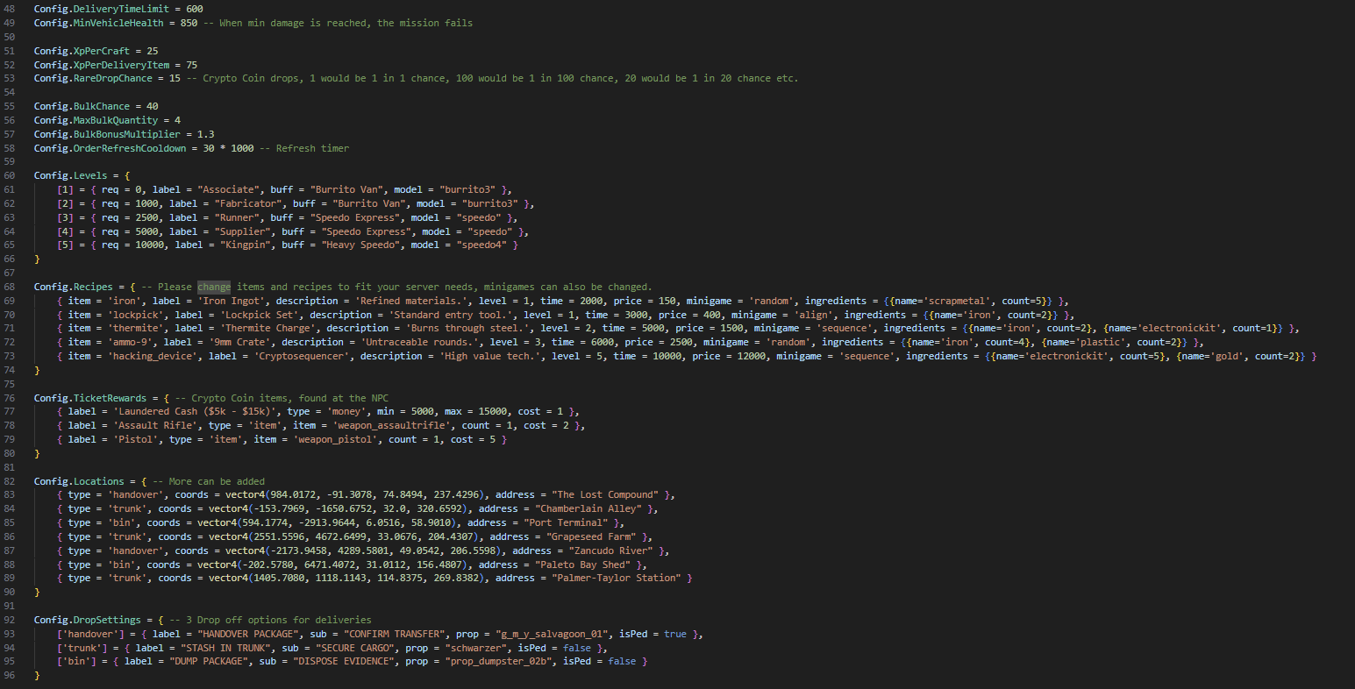The height and width of the screenshot is (689, 1355).
Task: Click "The Lost Compound" address string
Action: pos(605,494)
